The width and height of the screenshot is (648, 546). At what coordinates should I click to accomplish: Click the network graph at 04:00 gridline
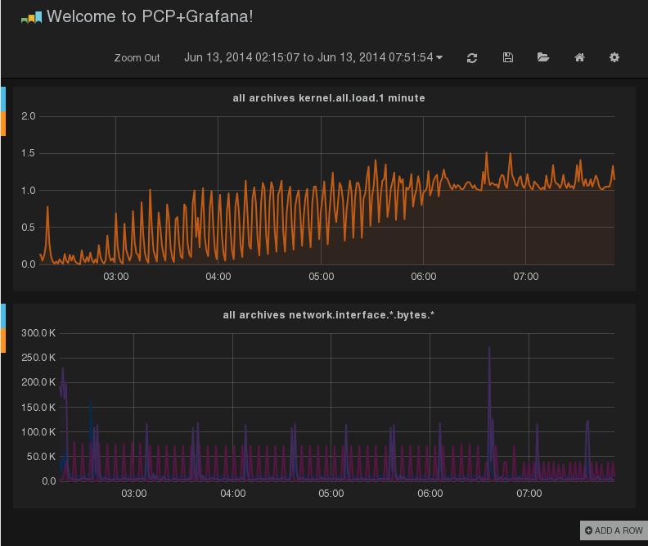tap(232, 407)
